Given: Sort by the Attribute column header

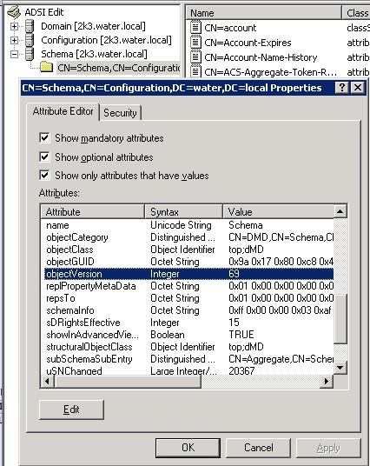Looking at the screenshot, I should pyautogui.click(x=93, y=212).
